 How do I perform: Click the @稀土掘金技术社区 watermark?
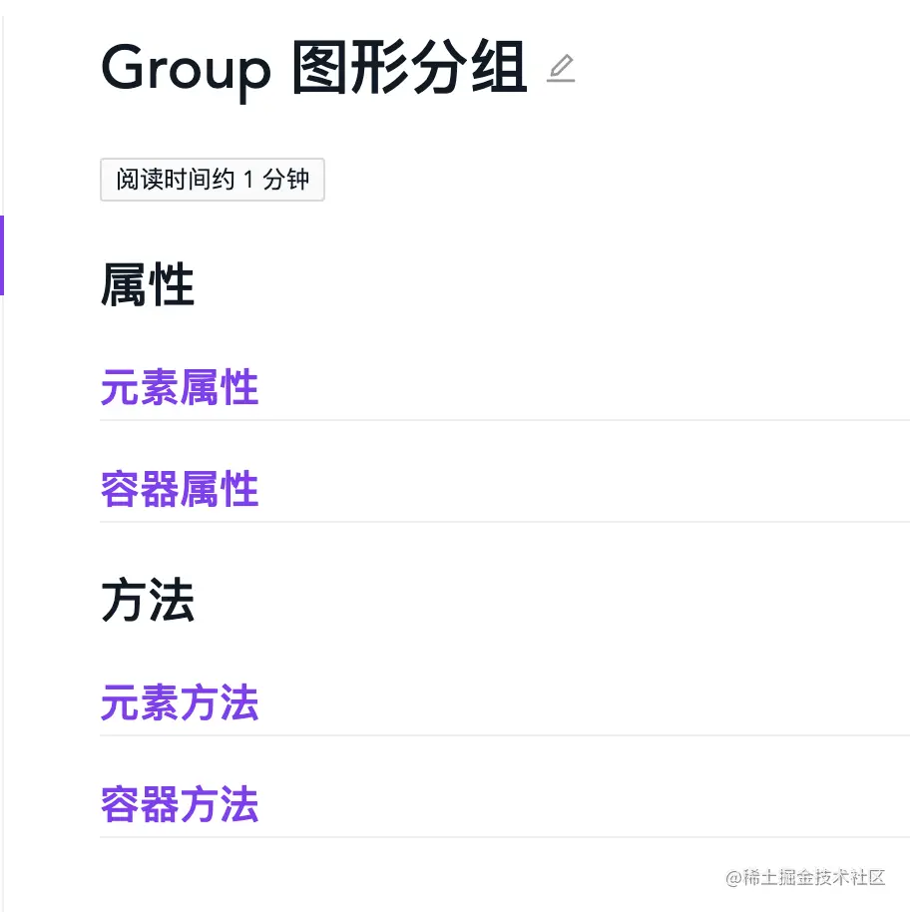[x=805, y=877]
